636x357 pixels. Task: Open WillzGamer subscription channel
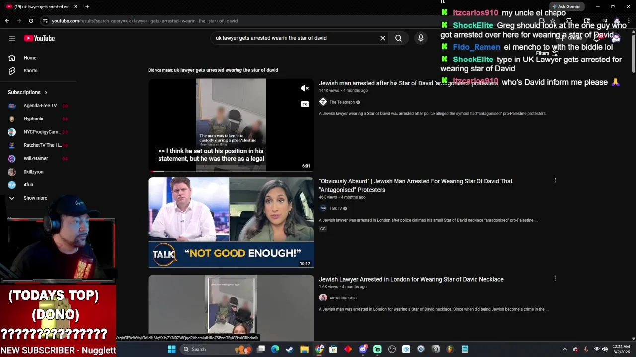click(x=36, y=159)
